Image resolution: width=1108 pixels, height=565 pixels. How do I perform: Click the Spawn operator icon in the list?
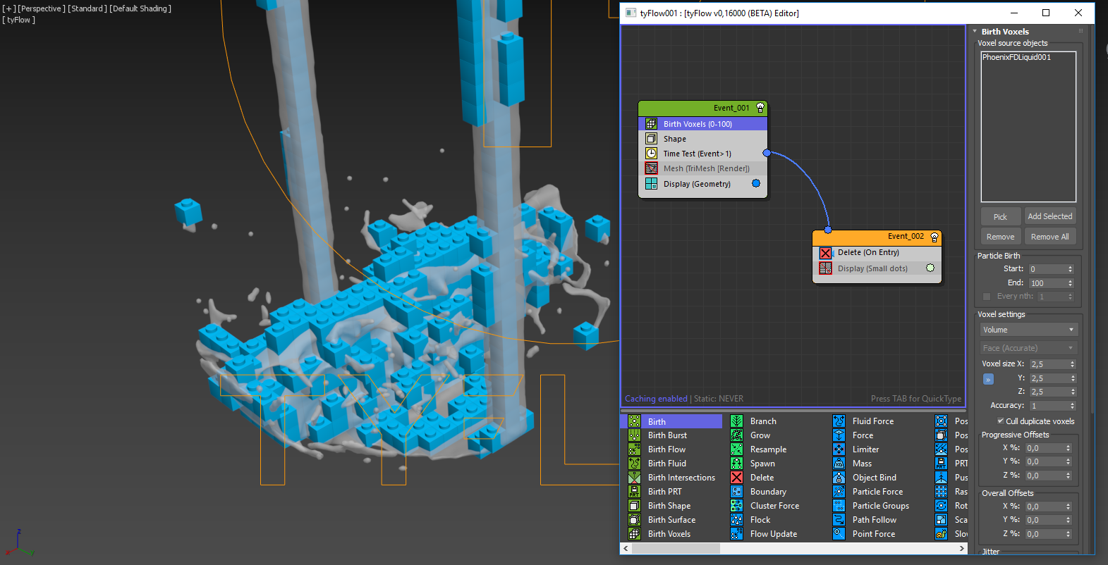click(736, 464)
